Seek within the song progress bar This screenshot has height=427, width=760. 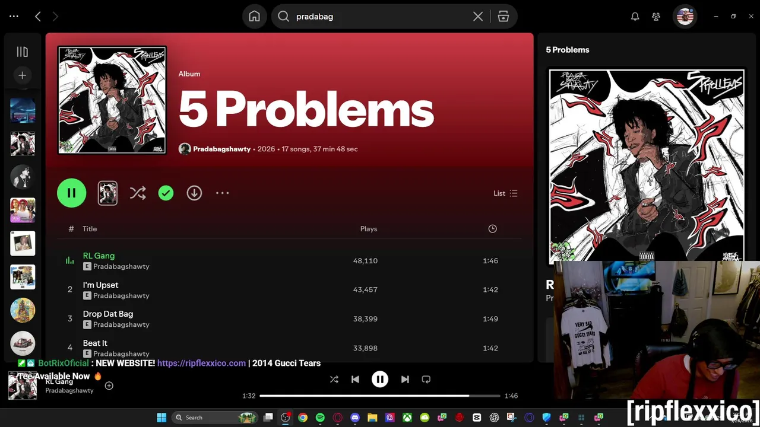(380, 396)
